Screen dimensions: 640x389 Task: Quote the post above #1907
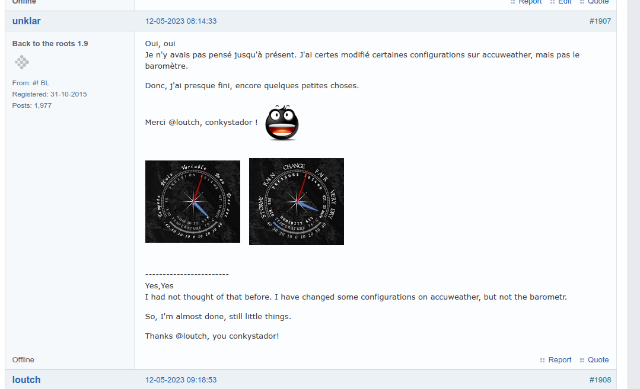pyautogui.click(x=598, y=2)
